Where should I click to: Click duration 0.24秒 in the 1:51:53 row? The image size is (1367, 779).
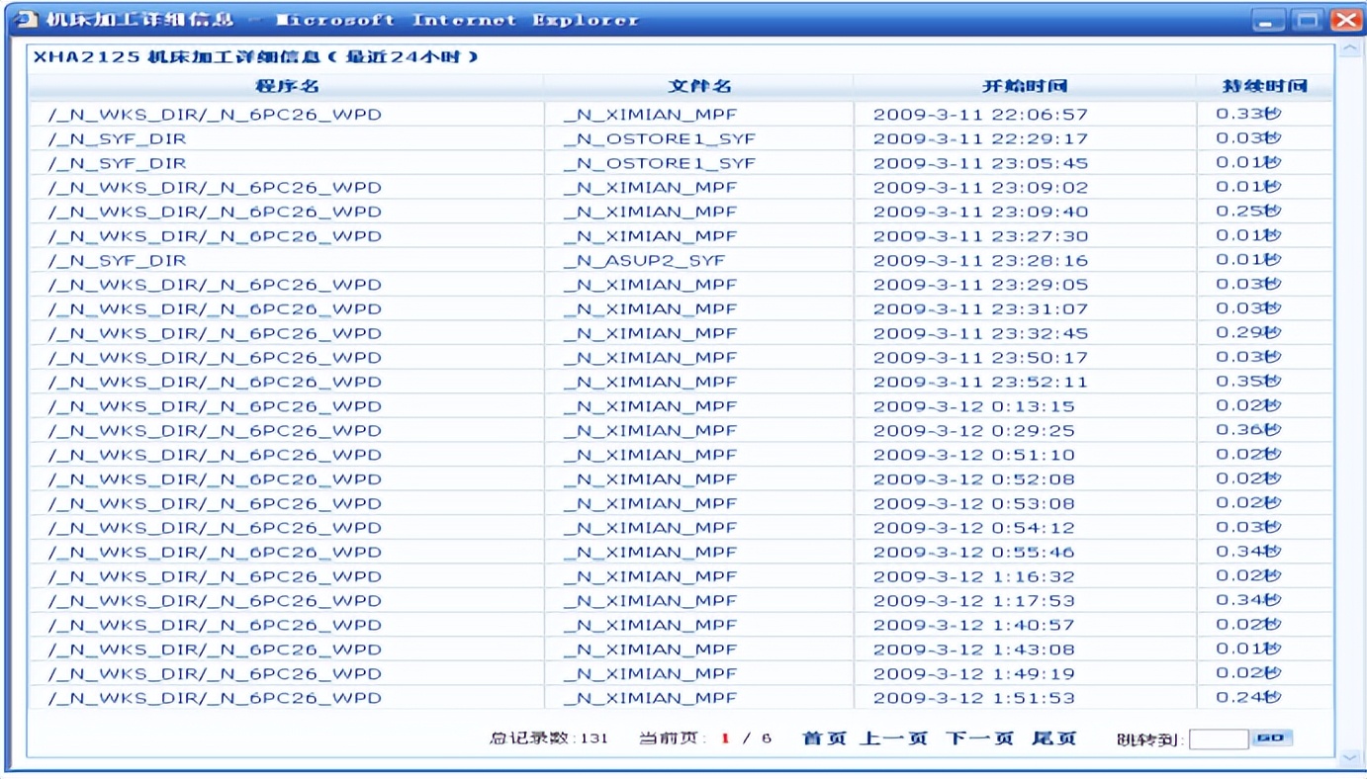(1248, 698)
